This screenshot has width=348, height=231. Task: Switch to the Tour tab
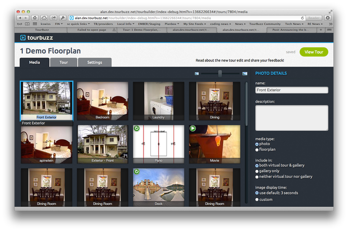click(x=64, y=62)
